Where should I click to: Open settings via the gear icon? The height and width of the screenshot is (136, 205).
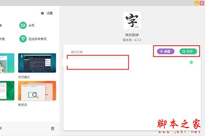pyautogui.click(x=43, y=13)
